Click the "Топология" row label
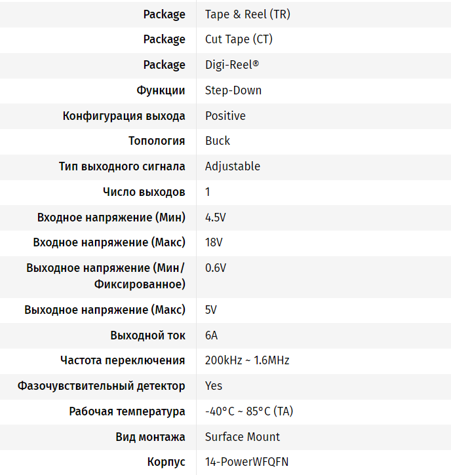Screen dimensions: 451x475 click(157, 141)
